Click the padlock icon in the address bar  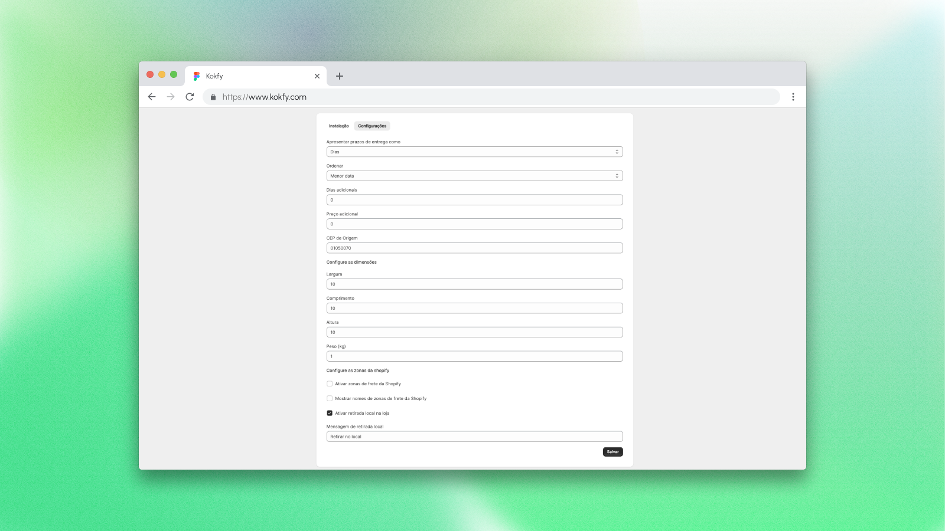point(213,97)
